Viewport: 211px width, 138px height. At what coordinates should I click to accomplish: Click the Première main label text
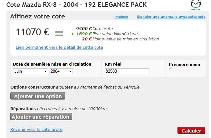click(184, 64)
